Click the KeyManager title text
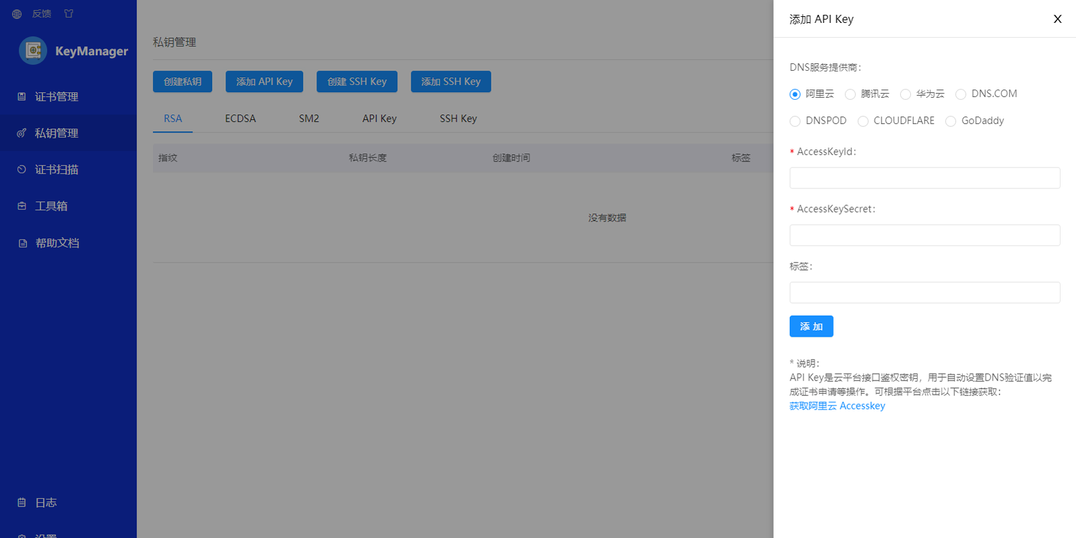1076x538 pixels. click(x=92, y=51)
